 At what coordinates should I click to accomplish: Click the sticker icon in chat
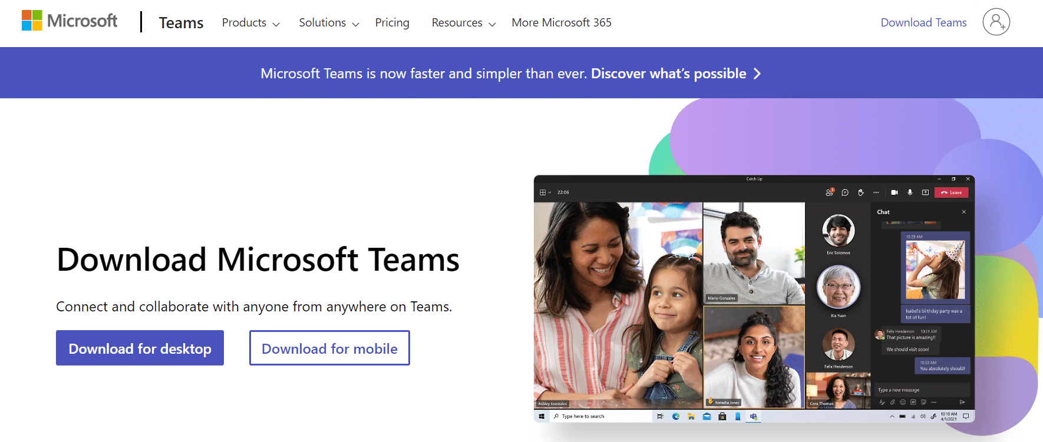pos(923,402)
